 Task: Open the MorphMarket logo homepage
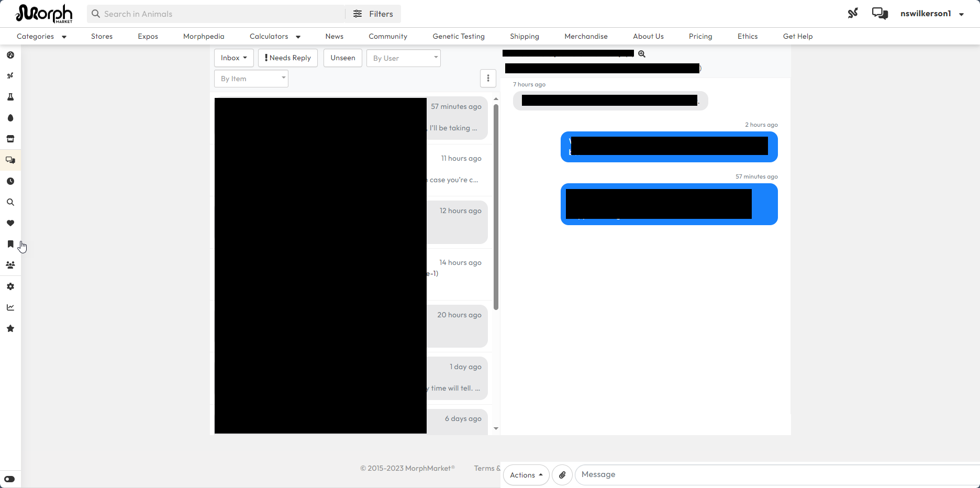[x=44, y=14]
